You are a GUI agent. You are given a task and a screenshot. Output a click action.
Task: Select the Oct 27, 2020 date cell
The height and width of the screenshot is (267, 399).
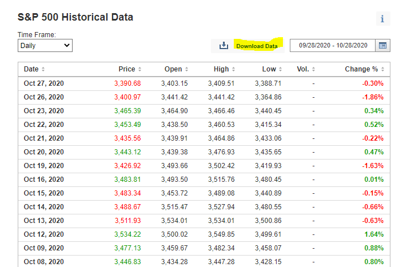tap(43, 83)
